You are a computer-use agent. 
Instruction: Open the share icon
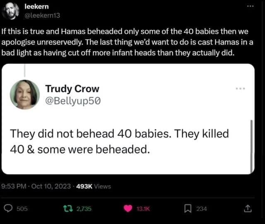tap(248, 209)
